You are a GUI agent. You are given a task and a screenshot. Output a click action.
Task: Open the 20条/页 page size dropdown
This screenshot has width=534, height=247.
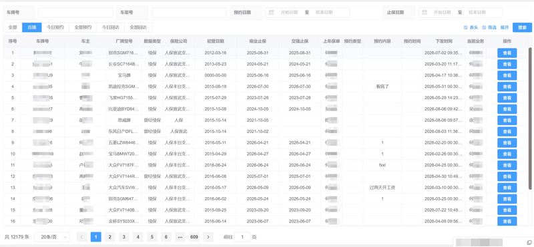pos(52,237)
